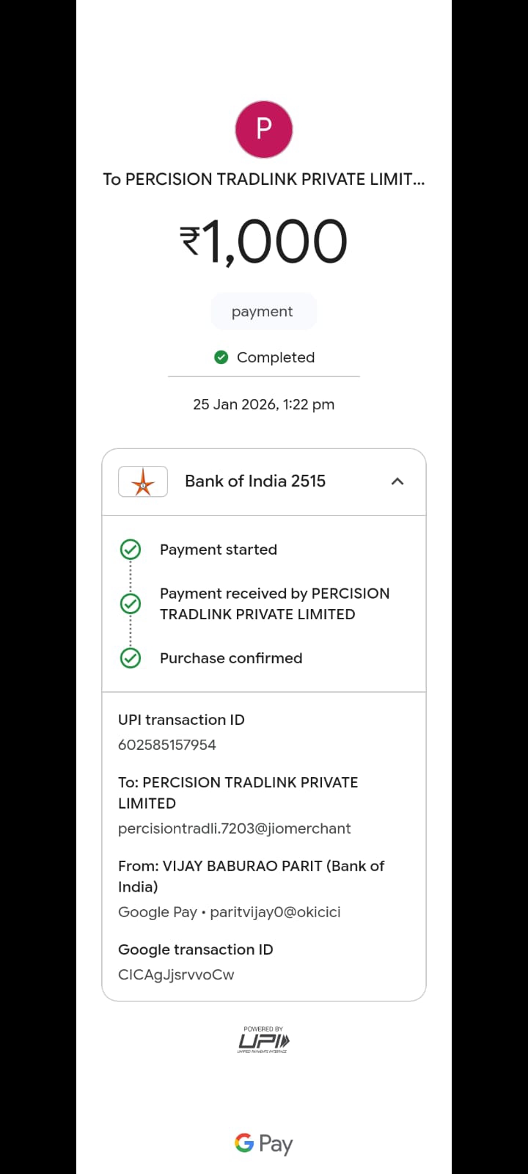Viewport: 528px width, 1174px height.
Task: Tap the date and time 25 Jan 2026
Action: pyautogui.click(x=264, y=404)
